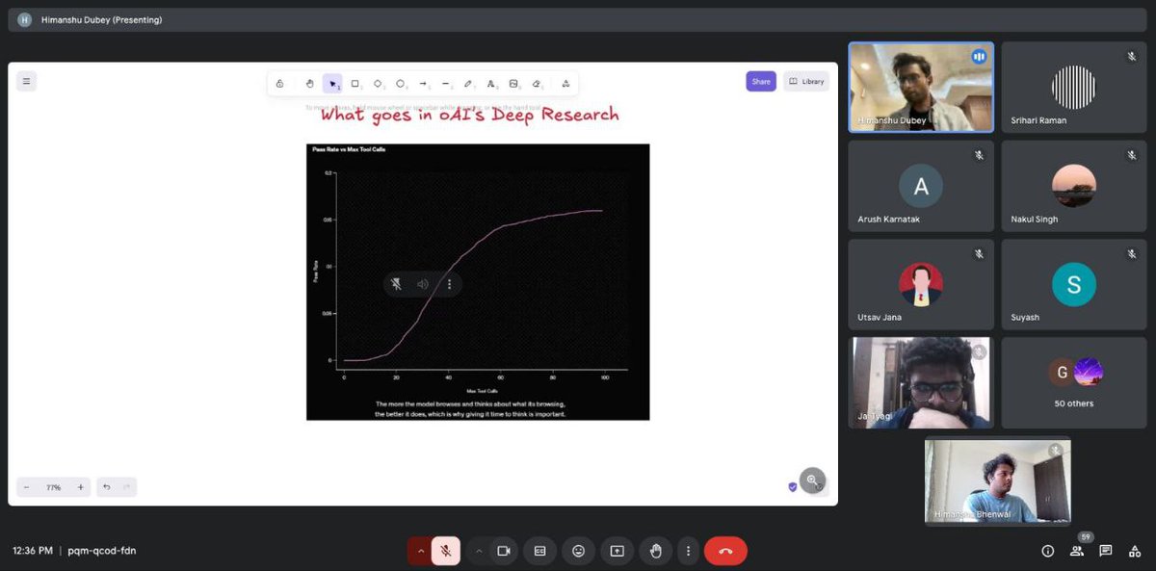Click the 'What goes in oAI's Deep Research' heading
1156x571 pixels.
469,115
